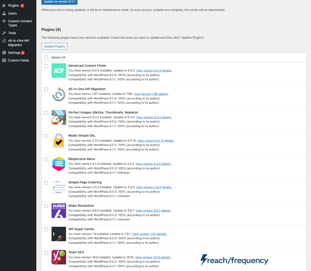Click the 'Plugins (9)' section heading
311x271 pixels.
click(x=51, y=29)
